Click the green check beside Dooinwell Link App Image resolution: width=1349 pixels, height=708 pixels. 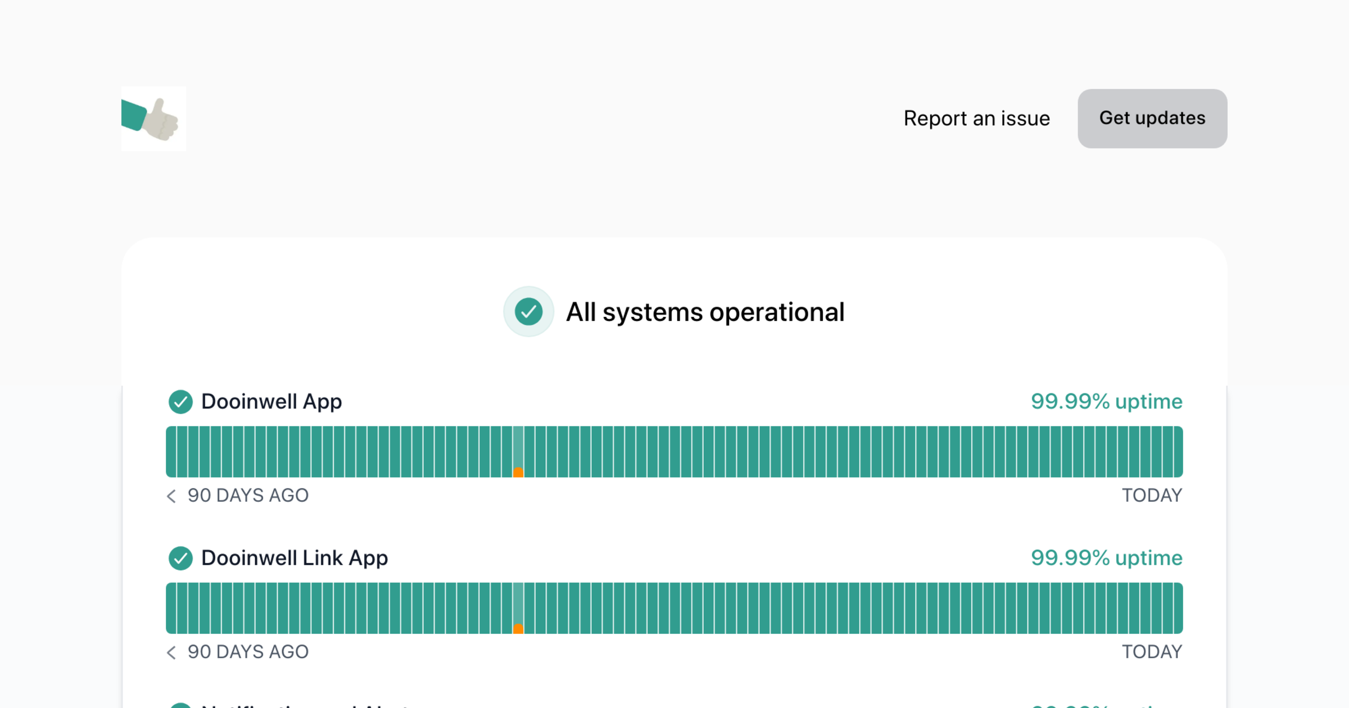180,558
